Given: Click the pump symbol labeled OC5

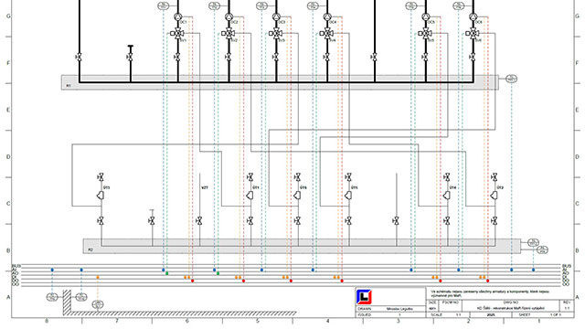Looking at the screenshot, I should 426,16.
